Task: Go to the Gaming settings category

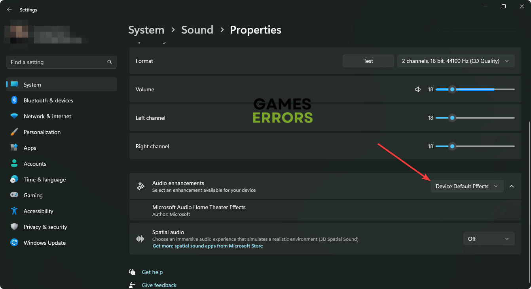Action: pyautogui.click(x=33, y=195)
